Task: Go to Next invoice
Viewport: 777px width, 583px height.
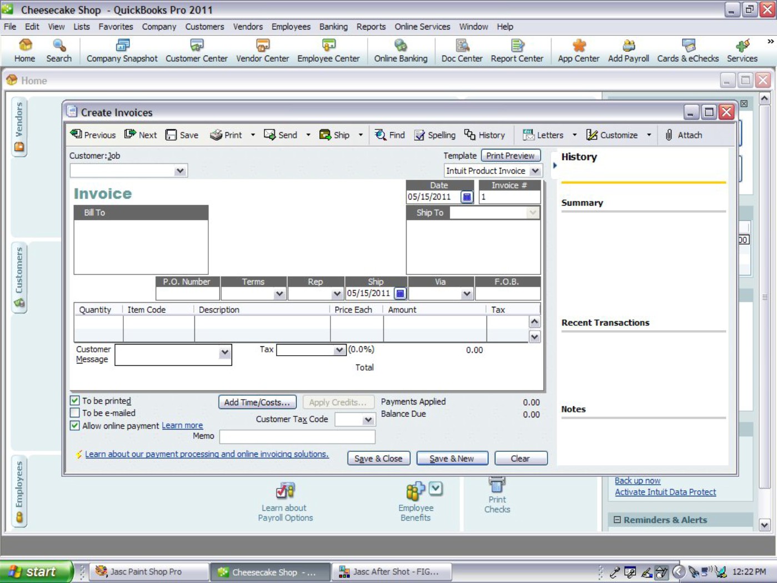Action: click(141, 135)
